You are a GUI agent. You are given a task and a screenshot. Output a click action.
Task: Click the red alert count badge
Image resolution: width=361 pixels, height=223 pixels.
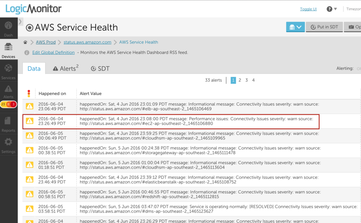(x=13, y=104)
